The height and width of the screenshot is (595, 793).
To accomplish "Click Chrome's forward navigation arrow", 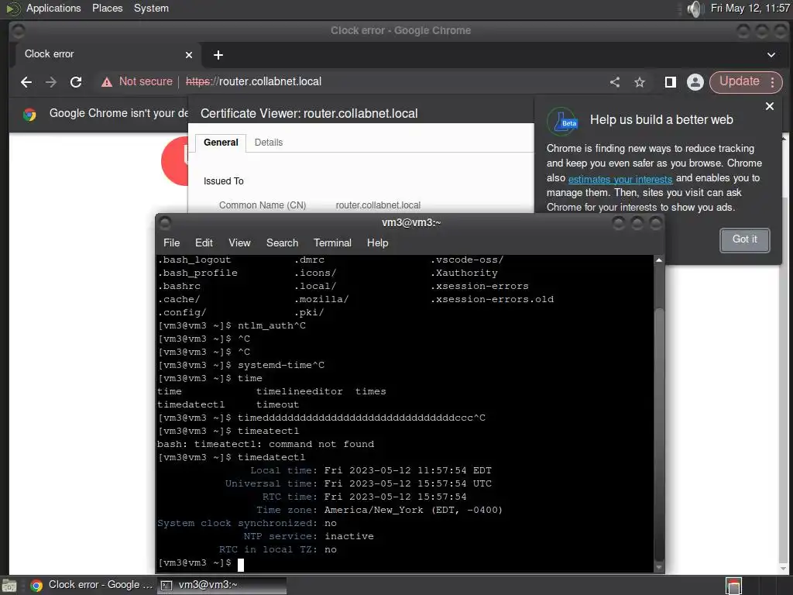I will (51, 82).
